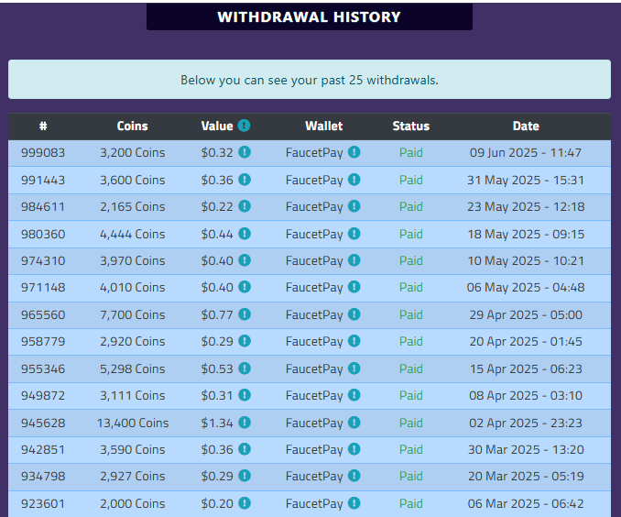Click value info icon in row 958779
621x517 pixels.
245,341
